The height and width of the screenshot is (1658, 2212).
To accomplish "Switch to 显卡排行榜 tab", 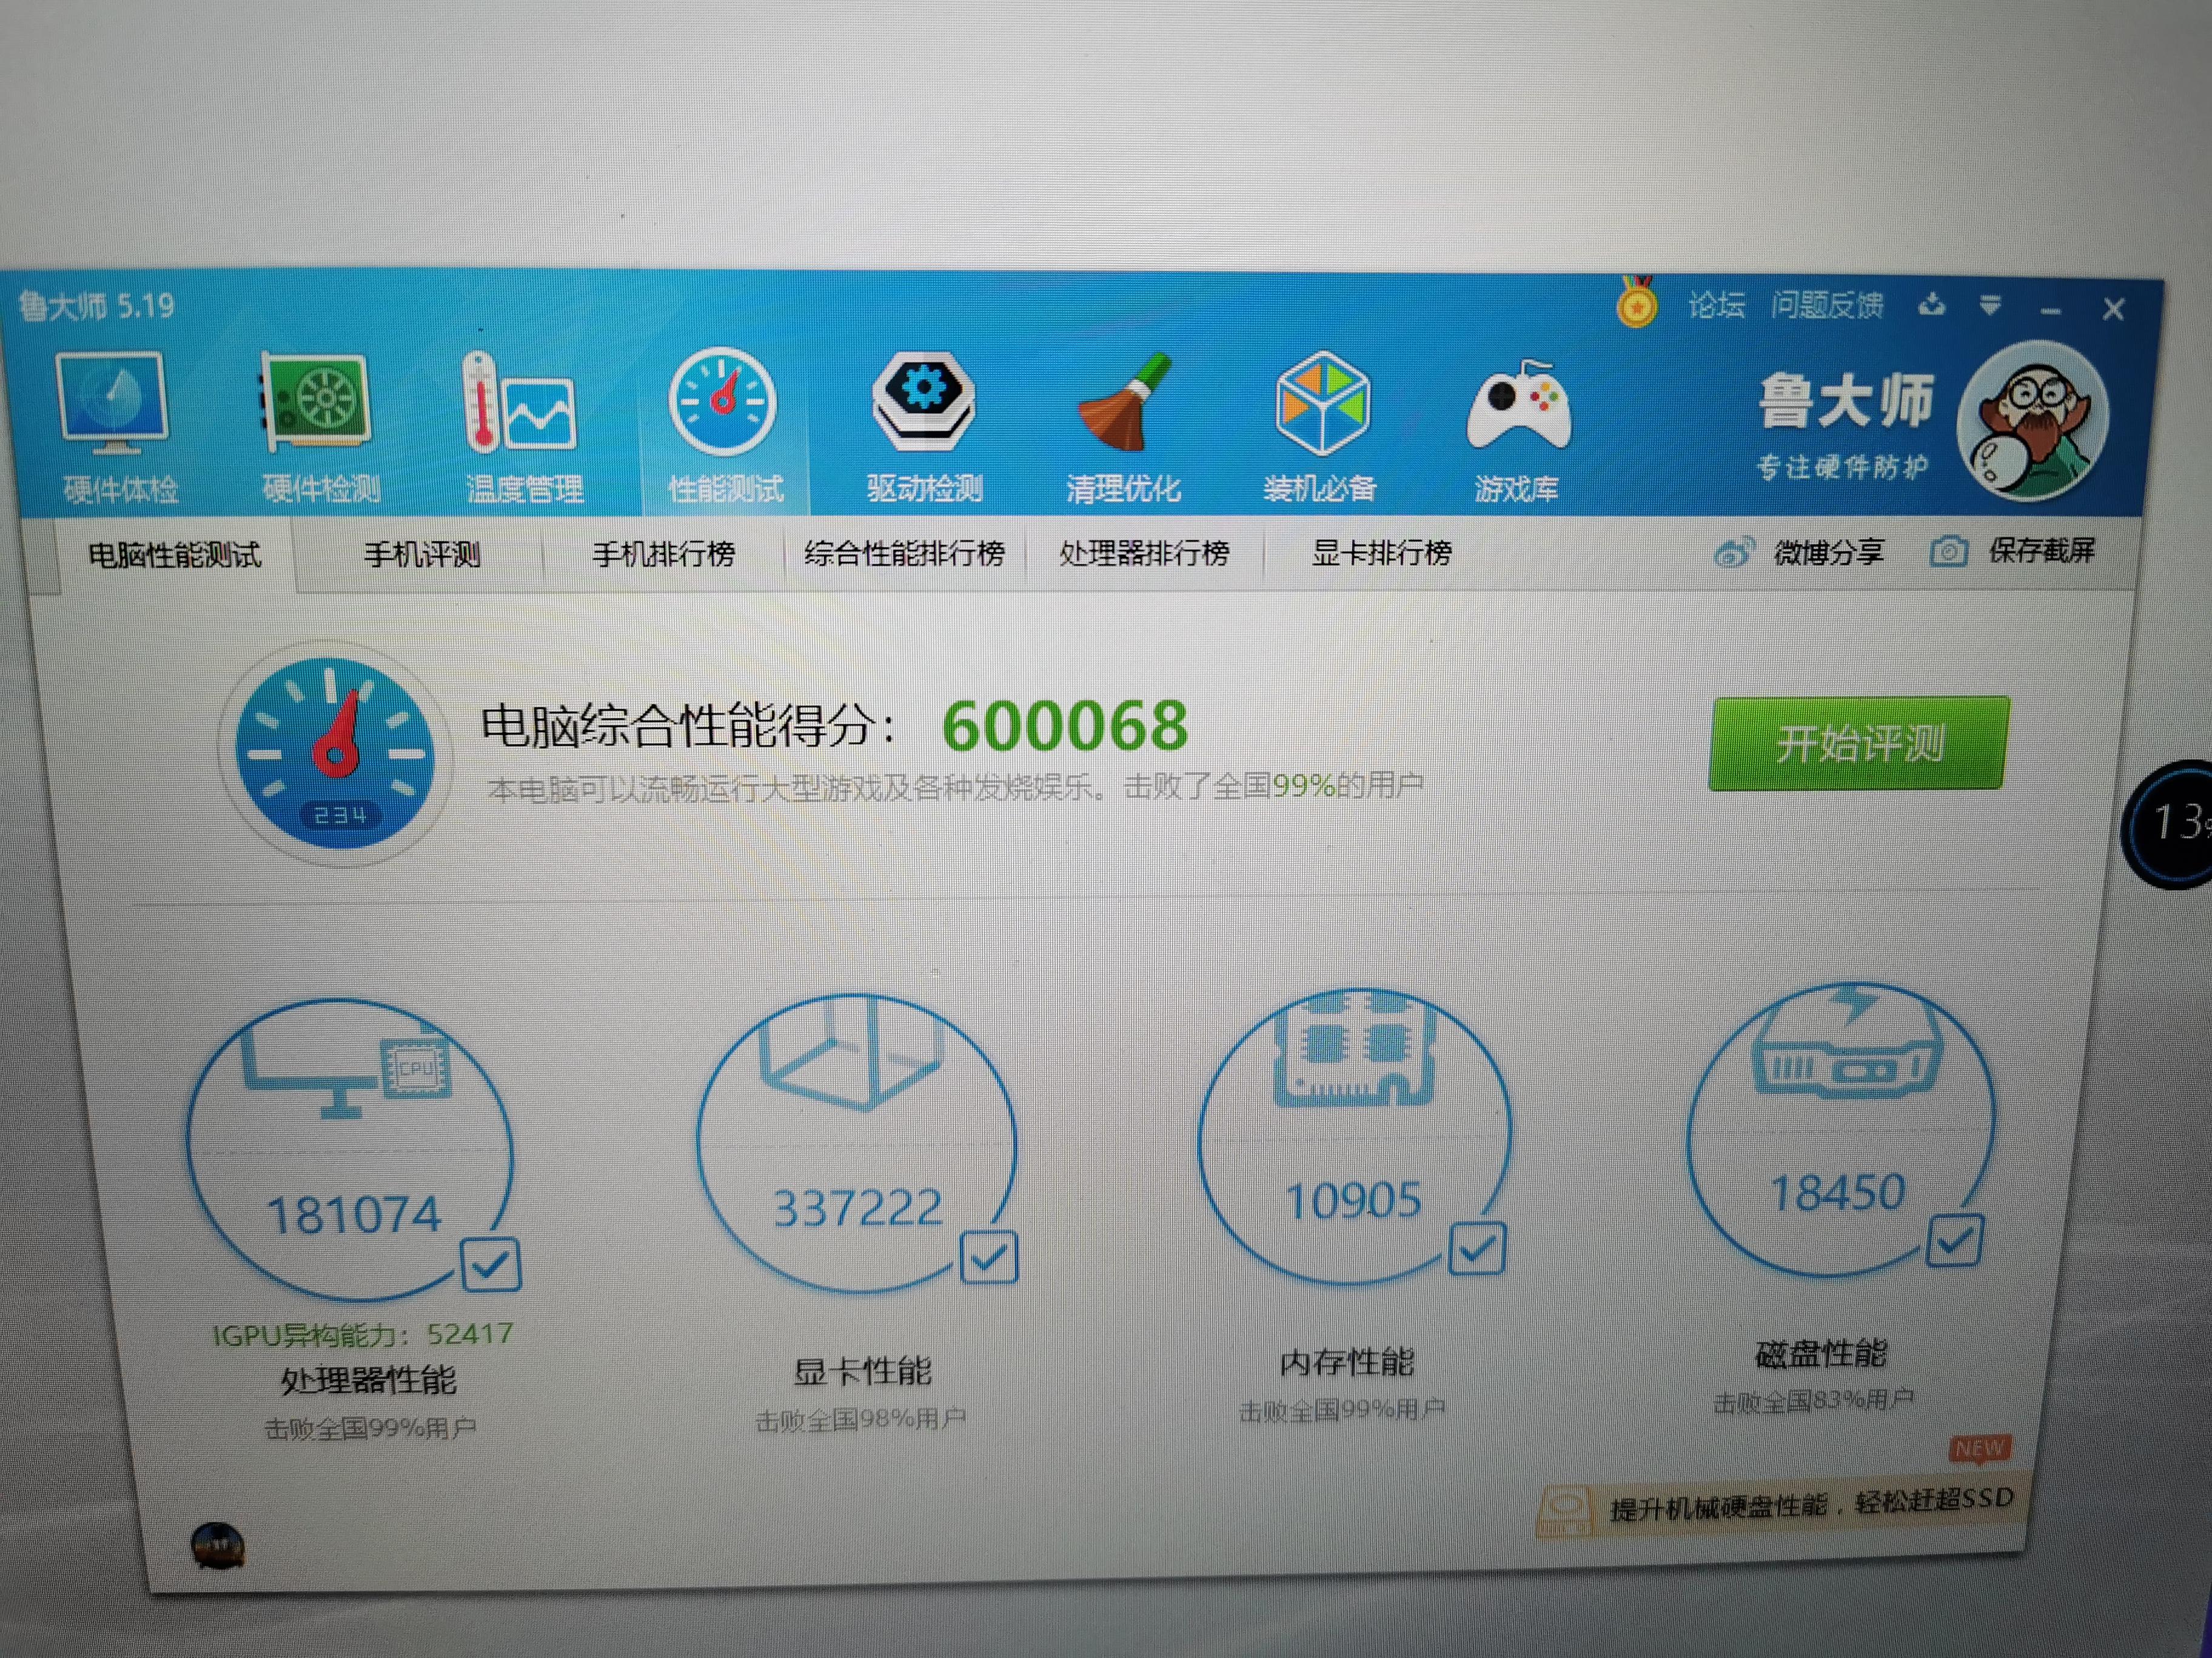I will pyautogui.click(x=1382, y=553).
